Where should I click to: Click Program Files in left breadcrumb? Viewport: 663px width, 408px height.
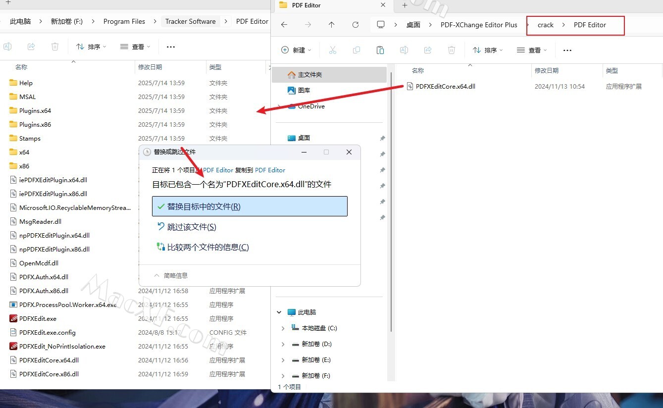(124, 21)
